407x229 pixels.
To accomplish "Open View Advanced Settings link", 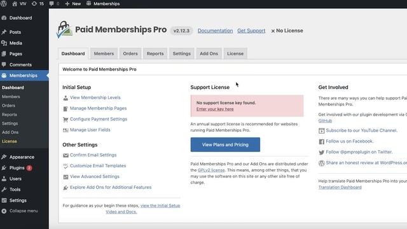I will (95, 177).
